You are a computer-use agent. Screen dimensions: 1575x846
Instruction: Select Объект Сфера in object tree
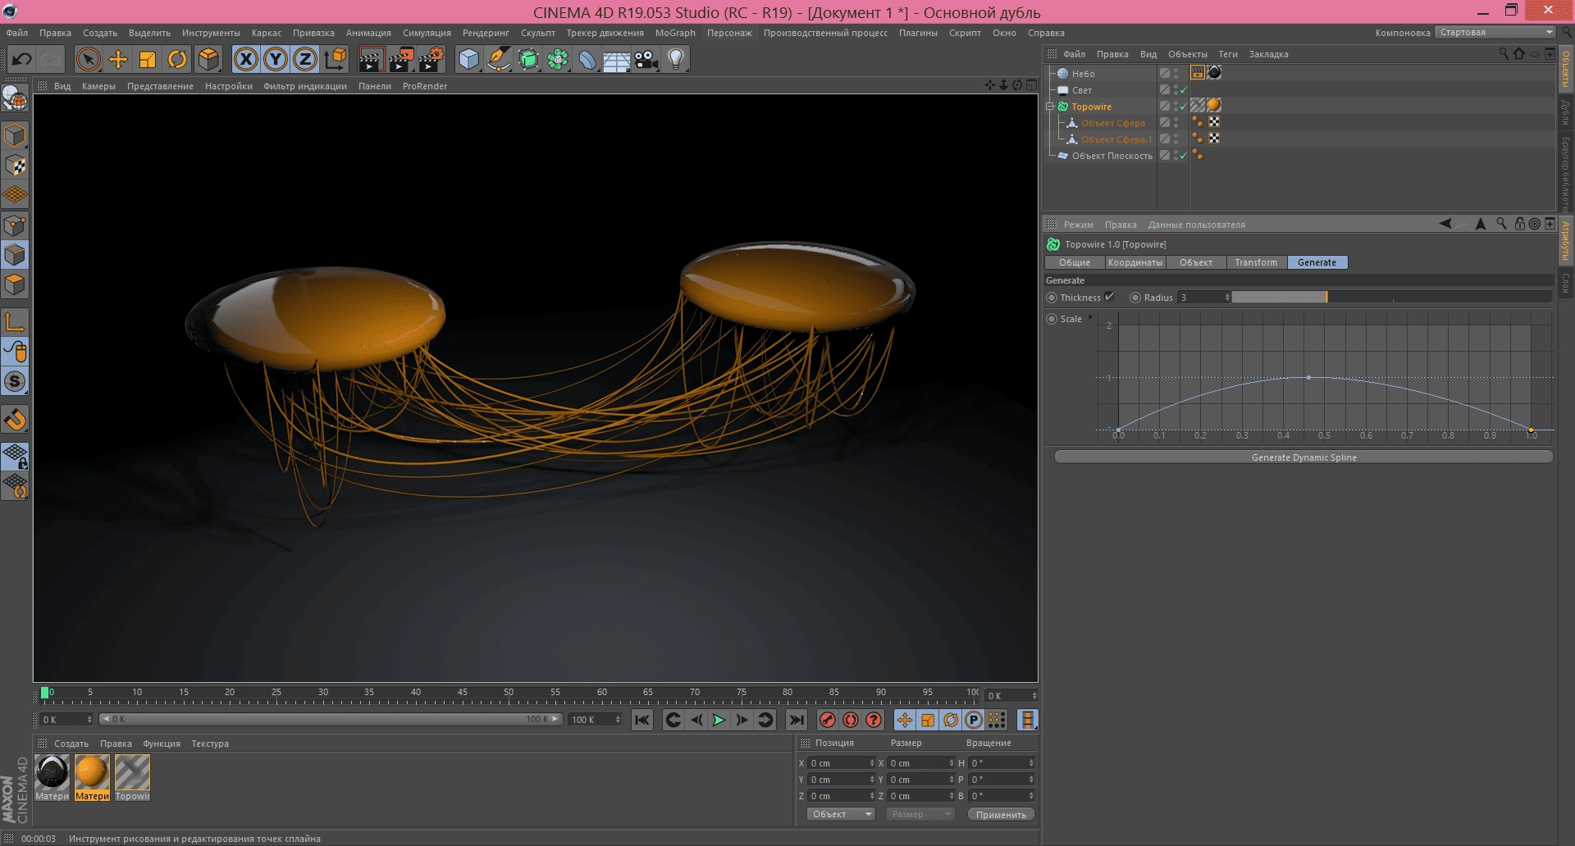[x=1112, y=123]
